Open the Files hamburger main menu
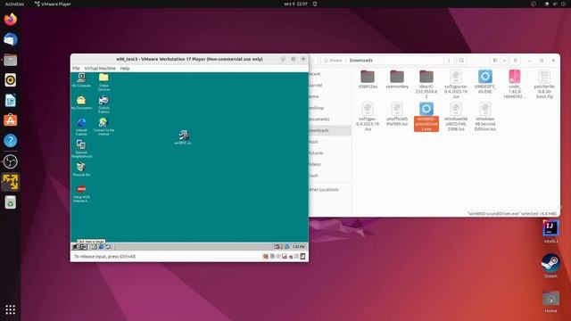 515,61
